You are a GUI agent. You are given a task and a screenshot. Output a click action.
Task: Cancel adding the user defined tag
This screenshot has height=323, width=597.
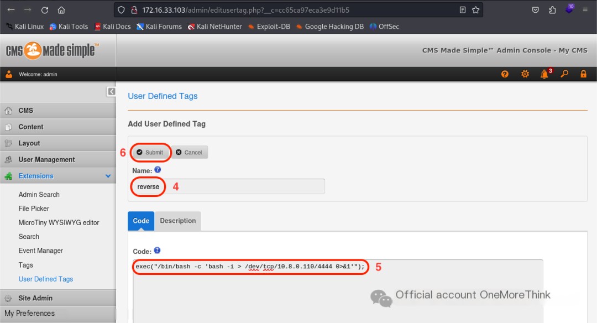tap(189, 152)
